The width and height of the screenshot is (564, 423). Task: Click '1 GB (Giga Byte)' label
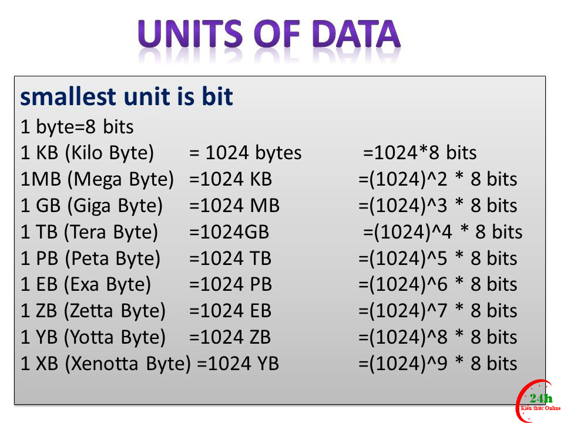pos(92,206)
